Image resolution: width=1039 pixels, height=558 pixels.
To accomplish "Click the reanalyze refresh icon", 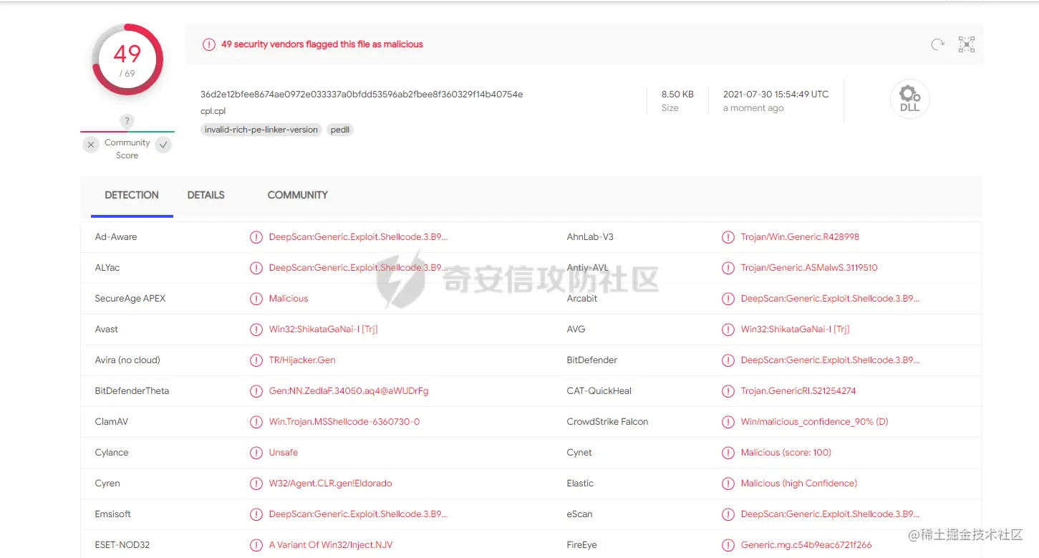I will [x=937, y=44].
